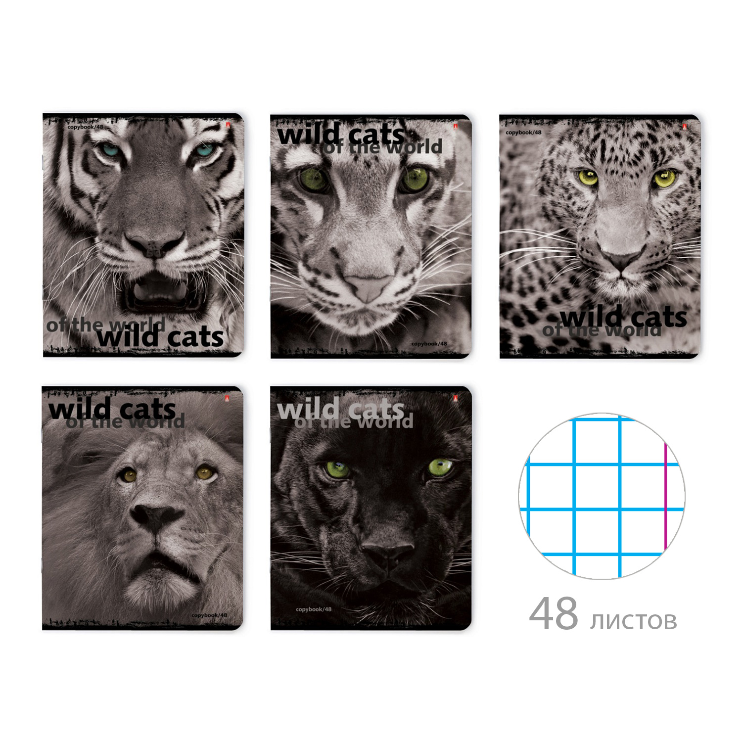
Task: Click 'wild cats' title on lion cover
Action: 112,409
